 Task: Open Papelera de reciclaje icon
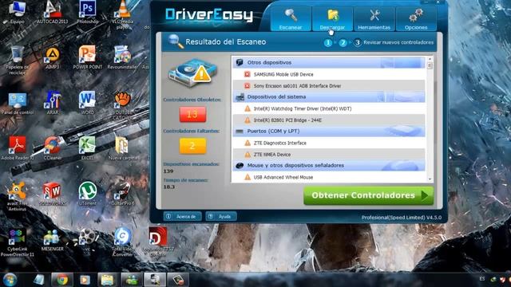click(x=18, y=61)
